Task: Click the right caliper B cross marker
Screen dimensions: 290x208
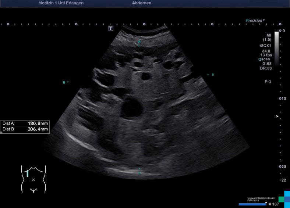Action: pyautogui.click(x=208, y=75)
